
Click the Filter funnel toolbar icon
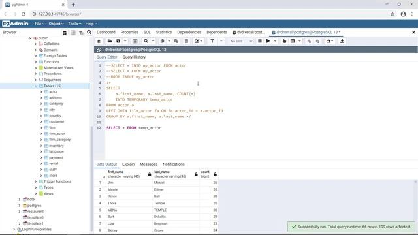click(212, 41)
